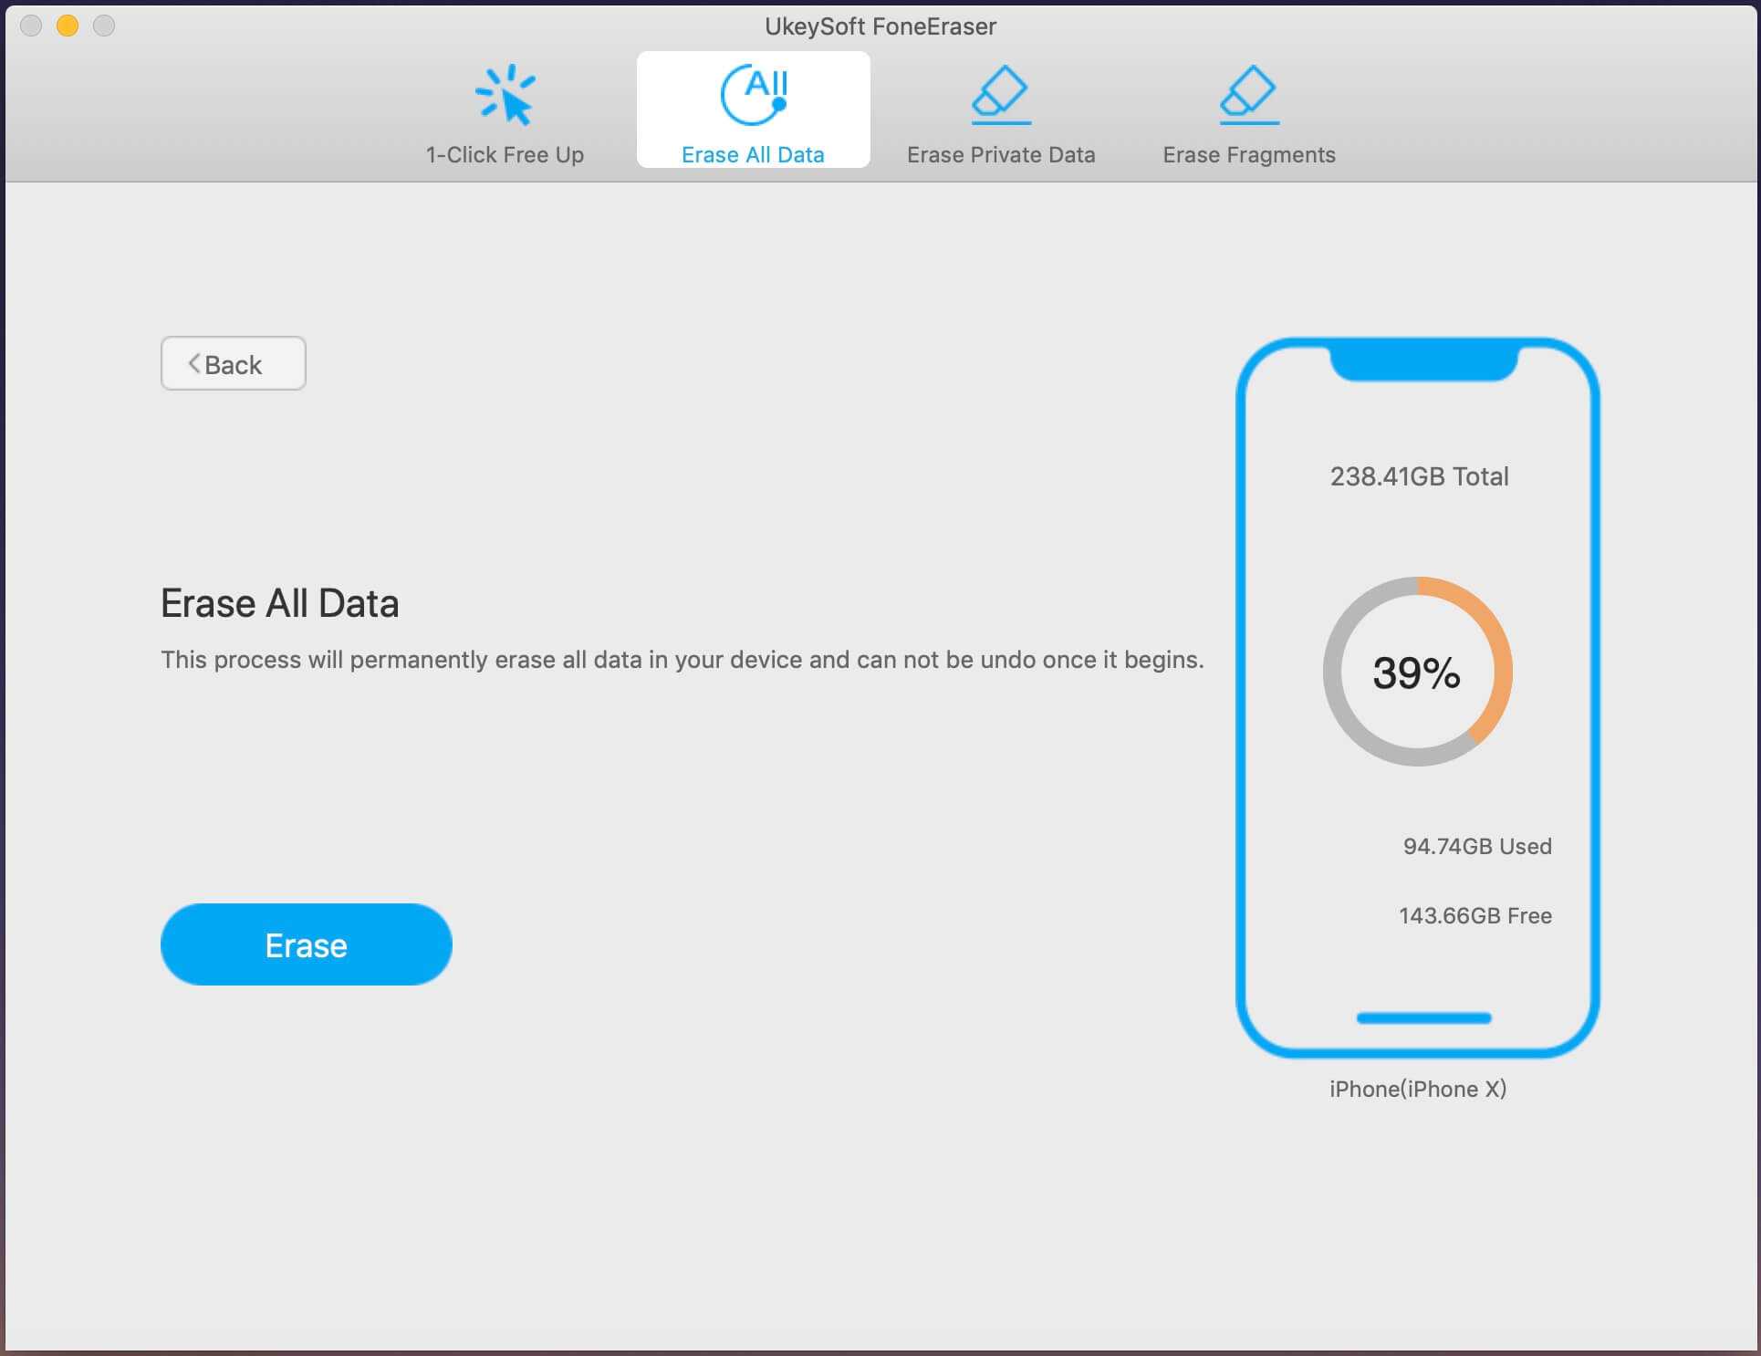Click the Back chevron arrow
Image resolution: width=1761 pixels, height=1356 pixels.
click(194, 363)
